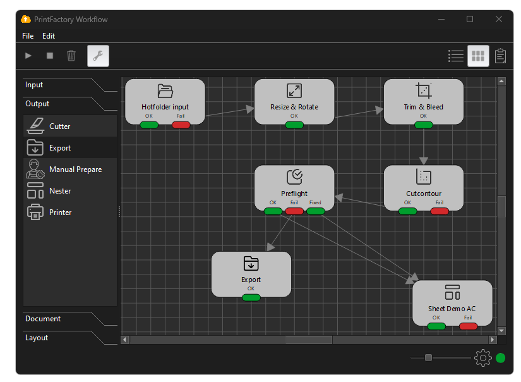Select the Preflight node label

tap(294, 194)
